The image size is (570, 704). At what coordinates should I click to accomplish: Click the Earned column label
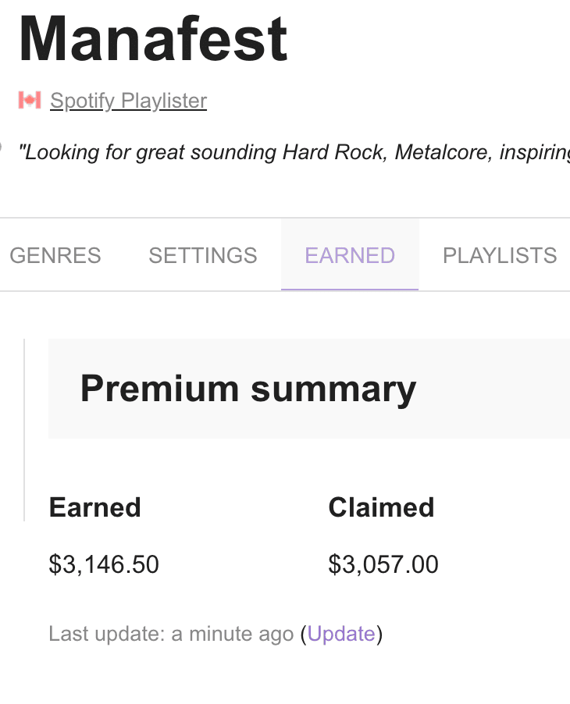(94, 507)
